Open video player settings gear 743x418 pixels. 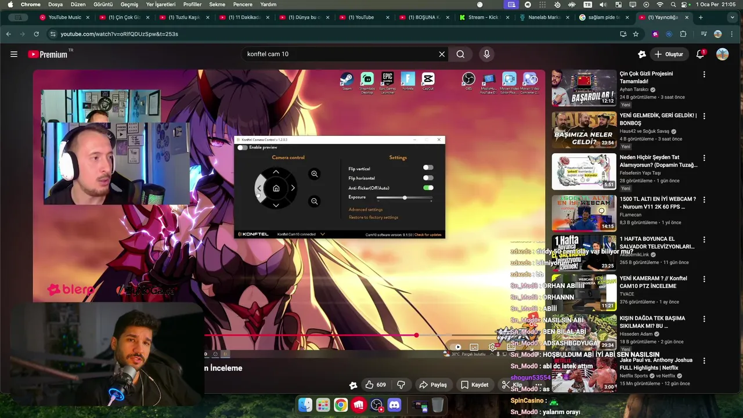coord(492,347)
